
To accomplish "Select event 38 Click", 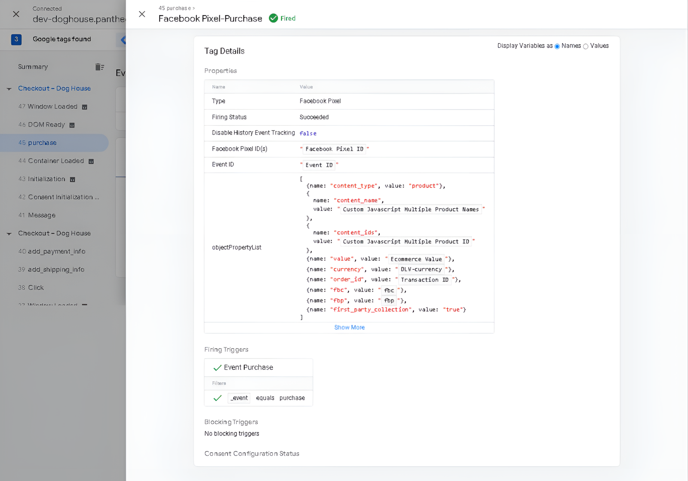I will pyautogui.click(x=31, y=288).
